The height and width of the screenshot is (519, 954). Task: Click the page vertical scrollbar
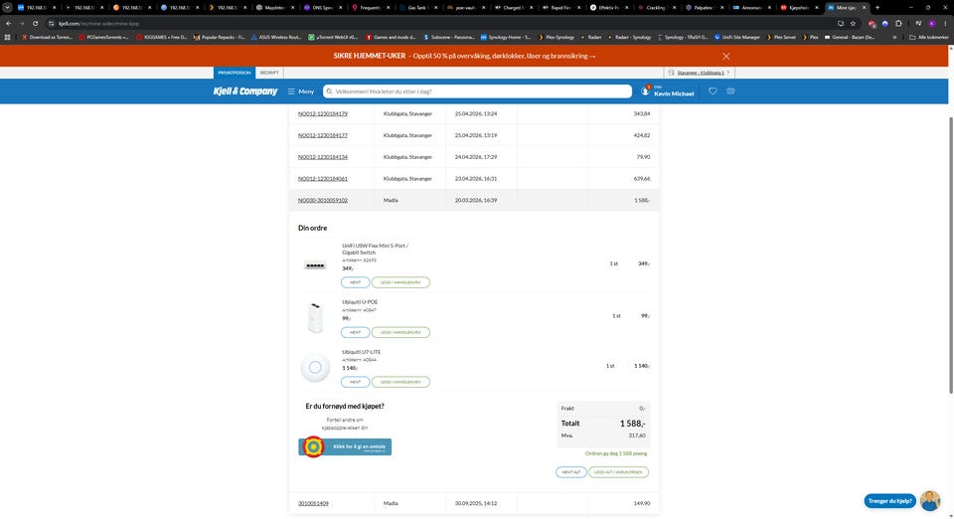tap(950, 255)
